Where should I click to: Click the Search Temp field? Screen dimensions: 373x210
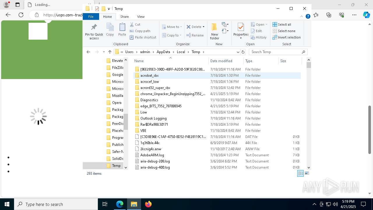pos(278,52)
